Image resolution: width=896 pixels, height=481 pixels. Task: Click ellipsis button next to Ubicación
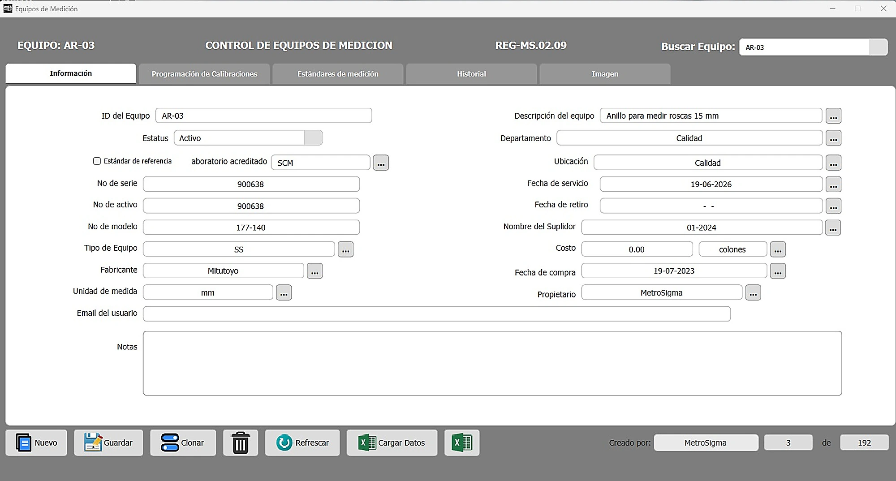(x=833, y=163)
